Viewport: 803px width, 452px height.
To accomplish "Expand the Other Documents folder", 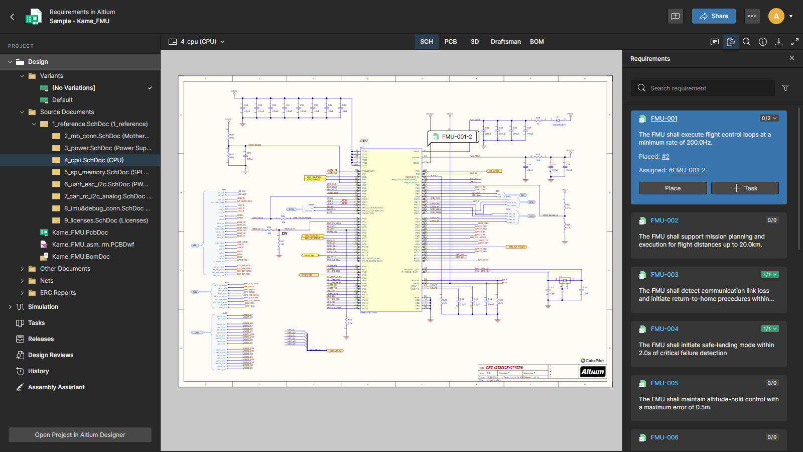I will [x=22, y=269].
